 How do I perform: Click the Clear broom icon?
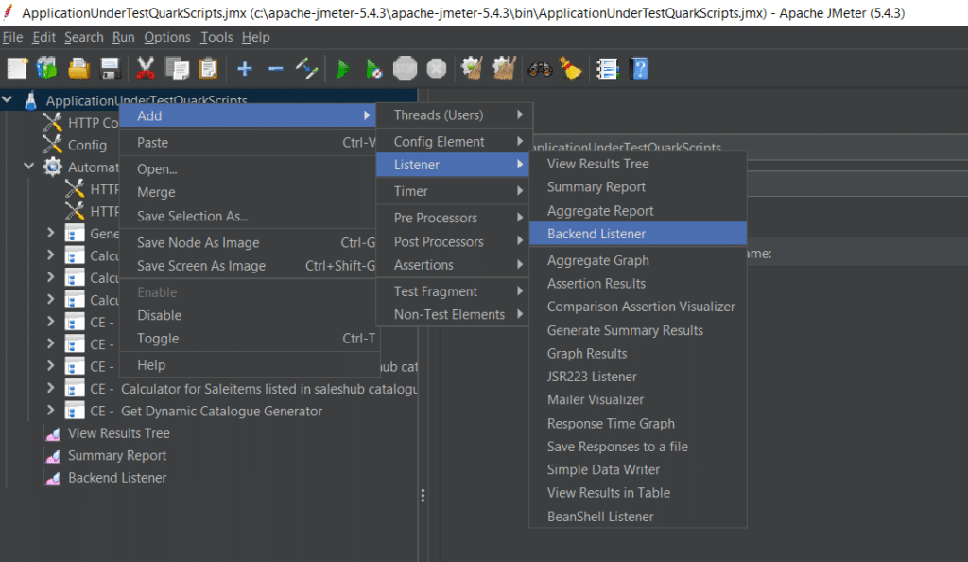pos(473,68)
